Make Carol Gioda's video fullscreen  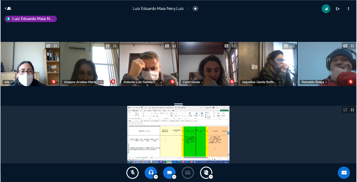pos(234,46)
